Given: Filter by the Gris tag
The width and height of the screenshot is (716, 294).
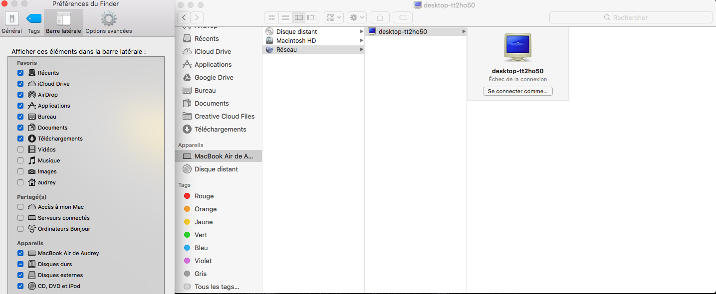Looking at the screenshot, I should 218,274.
